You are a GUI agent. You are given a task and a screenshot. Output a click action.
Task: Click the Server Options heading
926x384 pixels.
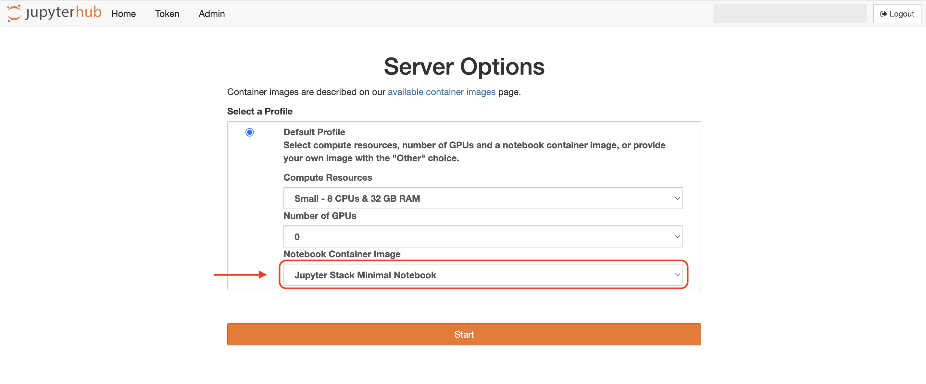[464, 67]
